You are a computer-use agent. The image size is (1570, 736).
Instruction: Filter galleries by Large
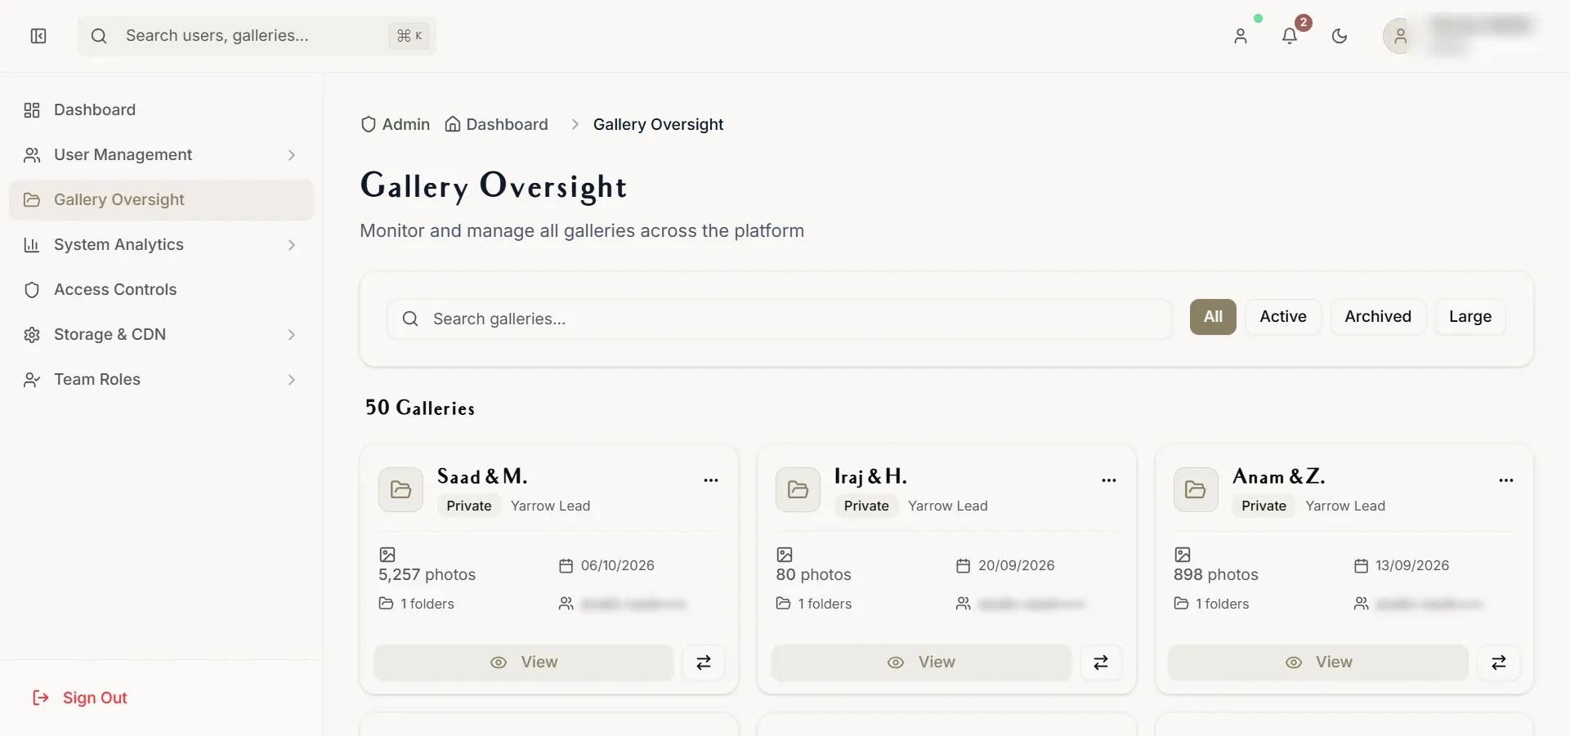pos(1470,317)
